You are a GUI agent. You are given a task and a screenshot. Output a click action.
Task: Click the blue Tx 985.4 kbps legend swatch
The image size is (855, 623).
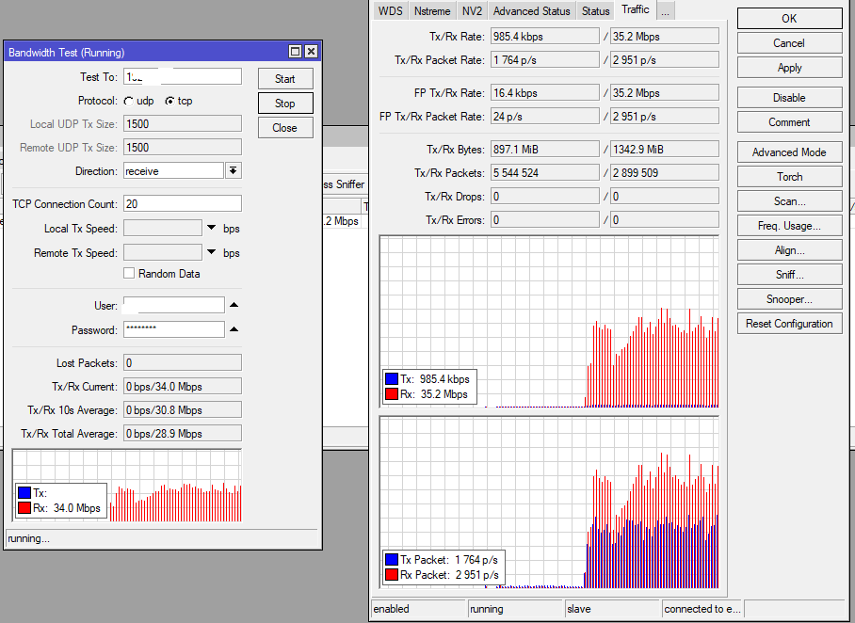pyautogui.click(x=392, y=379)
